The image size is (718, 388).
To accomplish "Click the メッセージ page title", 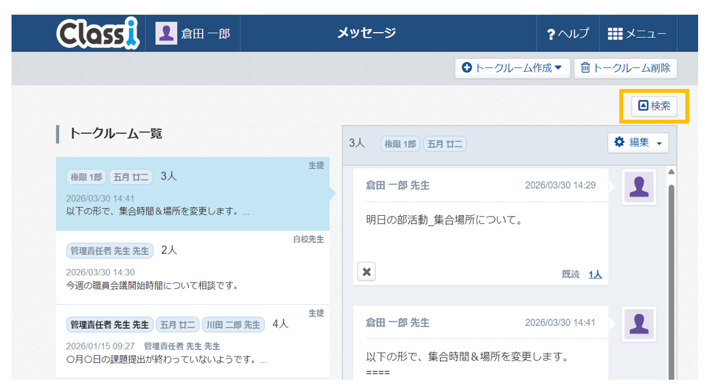I will tap(366, 33).
